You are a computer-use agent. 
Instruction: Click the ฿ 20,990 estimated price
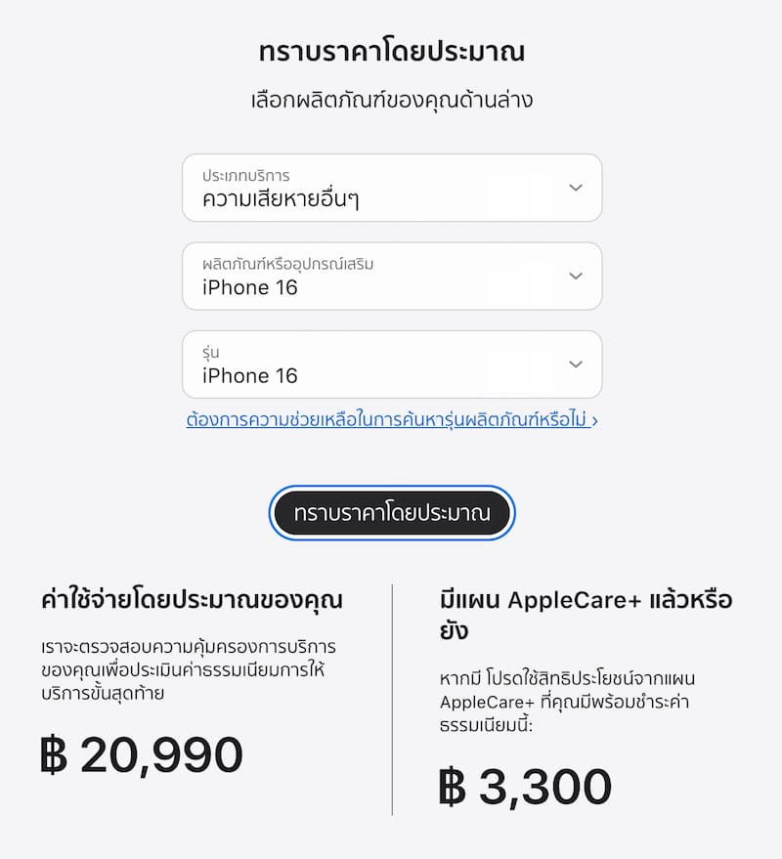click(142, 755)
